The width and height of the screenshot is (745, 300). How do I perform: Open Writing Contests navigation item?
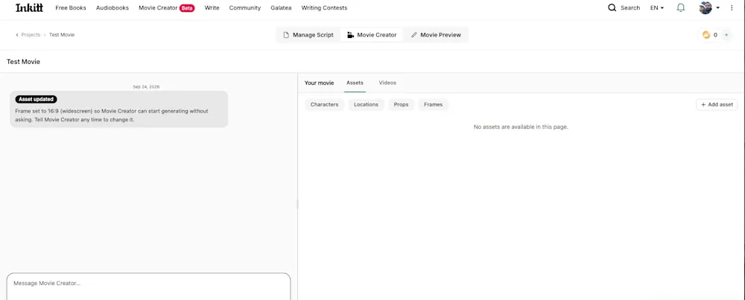[x=324, y=7]
